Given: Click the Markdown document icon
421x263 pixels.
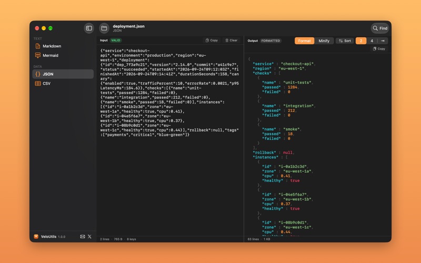Looking at the screenshot, I should point(38,46).
